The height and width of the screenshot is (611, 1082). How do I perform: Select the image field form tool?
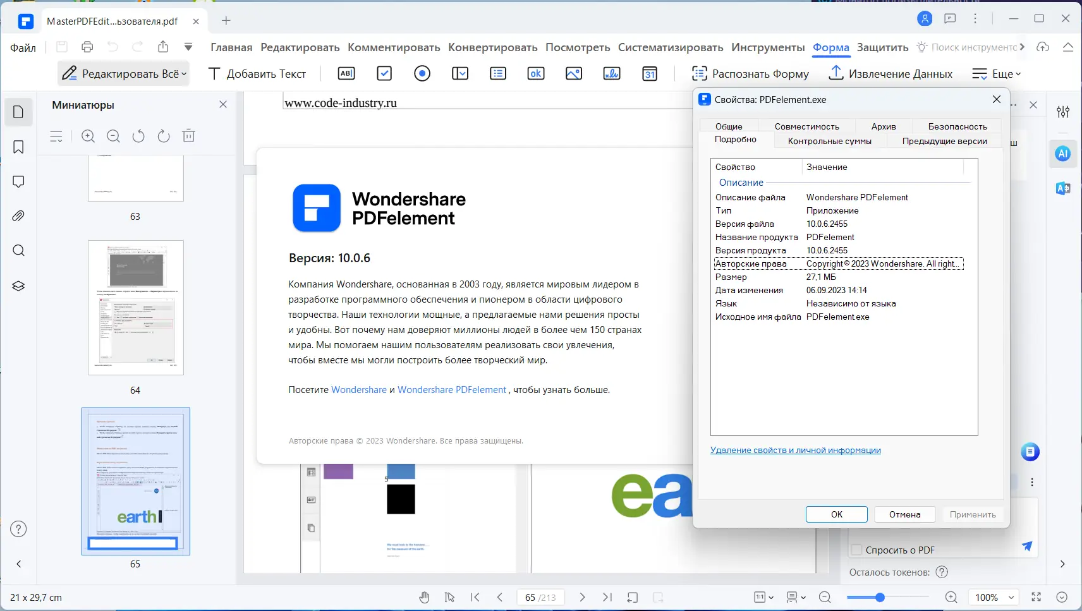(573, 73)
